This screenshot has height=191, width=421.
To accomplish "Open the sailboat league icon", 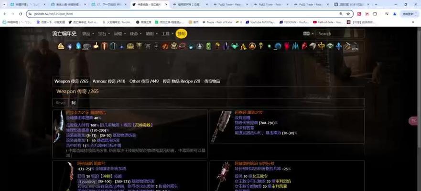I will (61, 46).
